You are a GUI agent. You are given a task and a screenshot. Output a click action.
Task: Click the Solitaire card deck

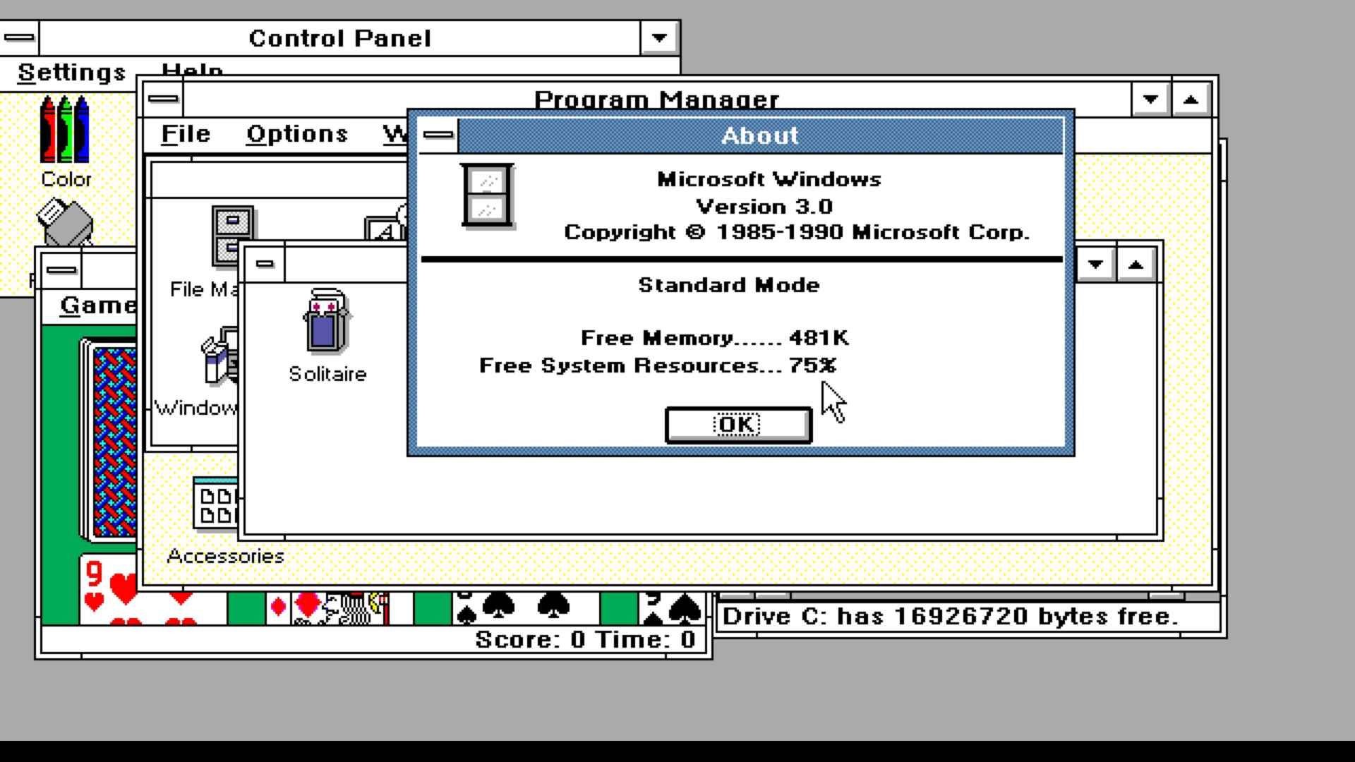click(x=108, y=441)
